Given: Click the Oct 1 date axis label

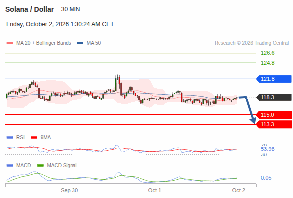Looking at the screenshot, I should [x=155, y=190].
